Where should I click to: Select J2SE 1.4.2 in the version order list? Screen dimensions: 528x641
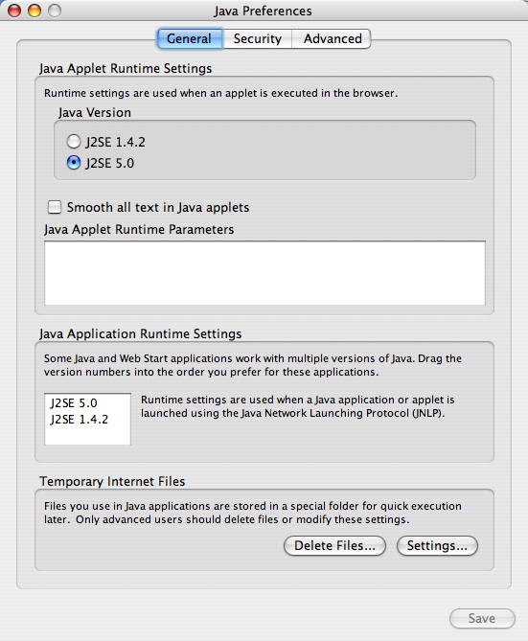click(x=80, y=420)
